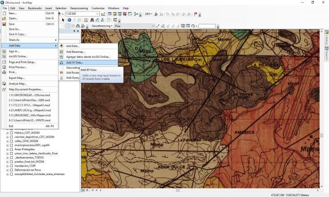The image size is (329, 197).
Task: Activate the Identify tool
Action: tap(69, 20)
